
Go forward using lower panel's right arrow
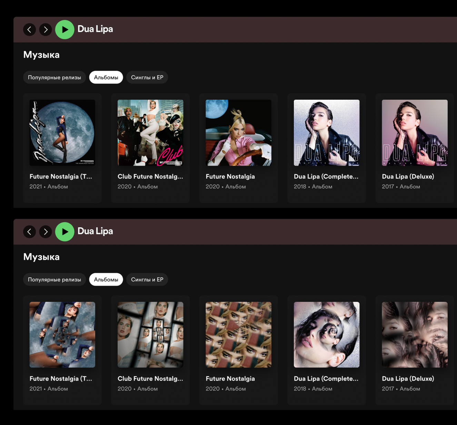point(46,232)
